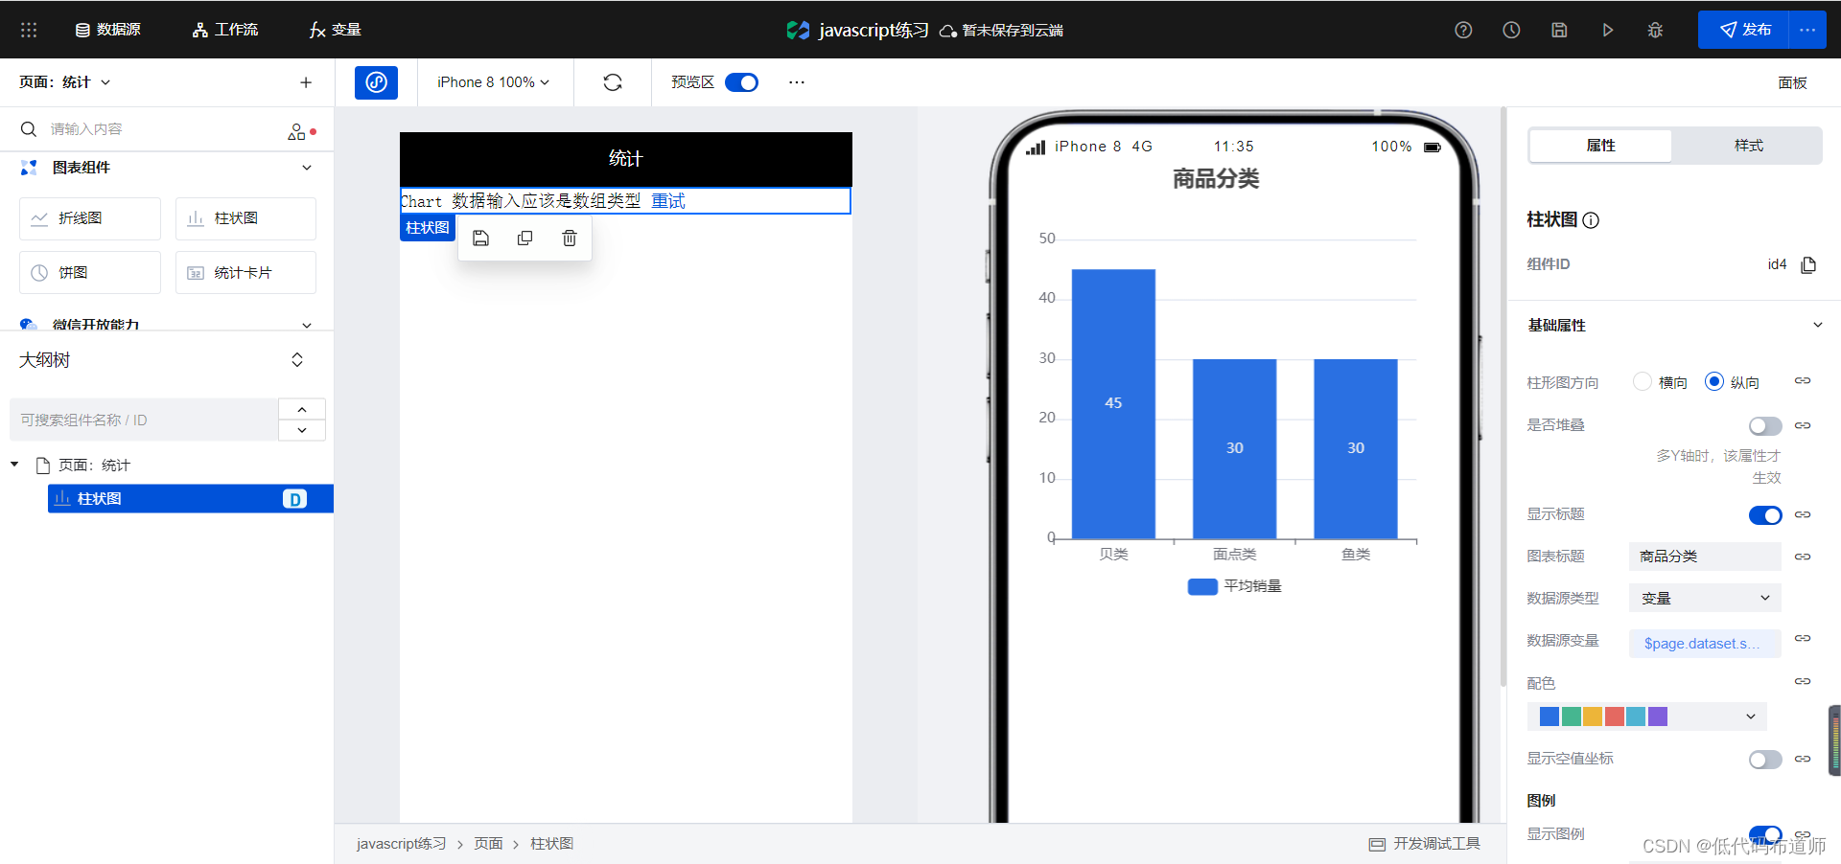Open the 数据源 data source menu

(108, 30)
